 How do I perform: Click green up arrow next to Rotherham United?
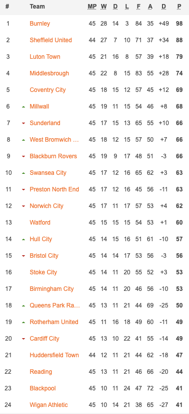(x=23, y=323)
